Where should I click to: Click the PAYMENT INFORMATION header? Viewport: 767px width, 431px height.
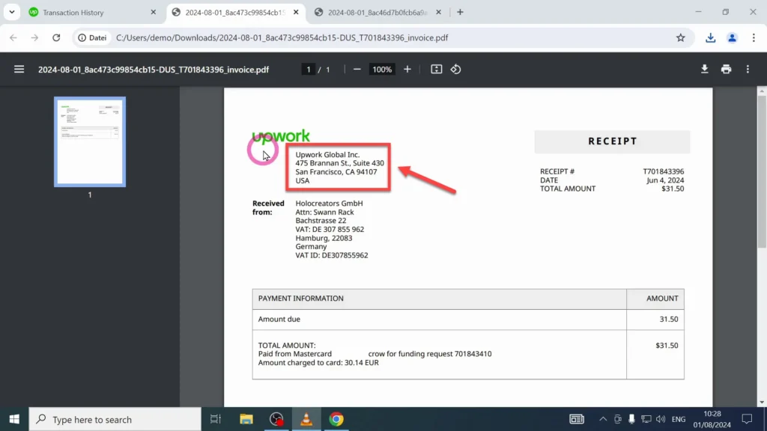(x=301, y=298)
